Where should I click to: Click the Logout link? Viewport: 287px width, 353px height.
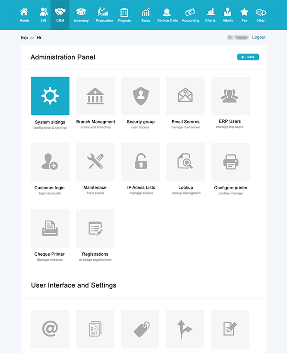click(259, 37)
